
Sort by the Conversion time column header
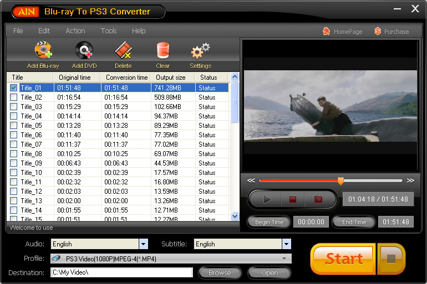125,77
